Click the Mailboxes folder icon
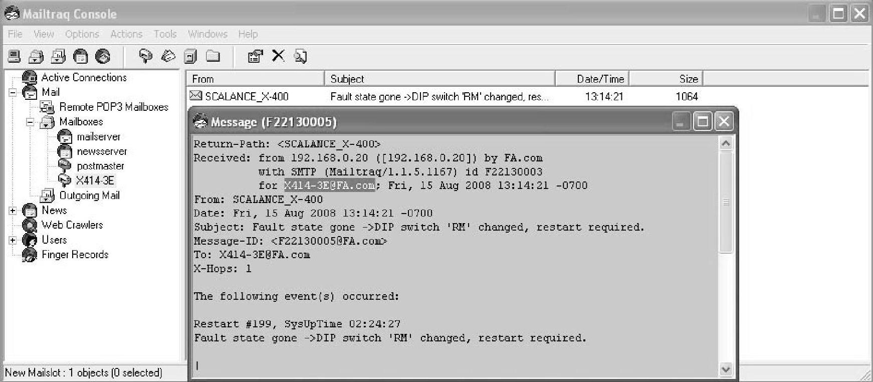This screenshot has height=382, width=873. pos(47,122)
